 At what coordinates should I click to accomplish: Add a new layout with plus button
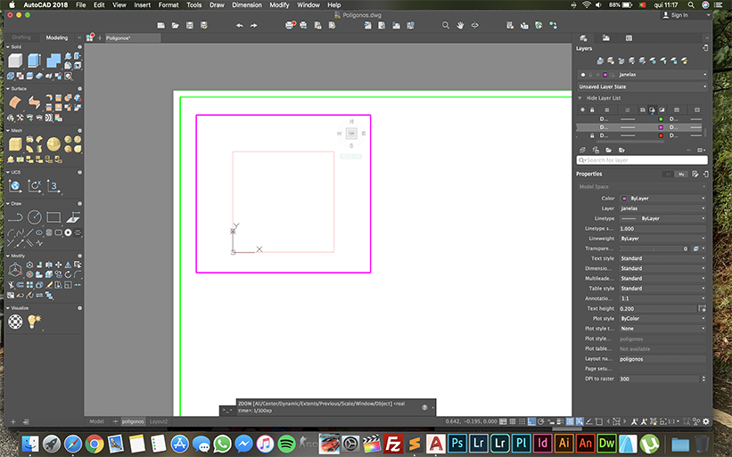click(115, 421)
